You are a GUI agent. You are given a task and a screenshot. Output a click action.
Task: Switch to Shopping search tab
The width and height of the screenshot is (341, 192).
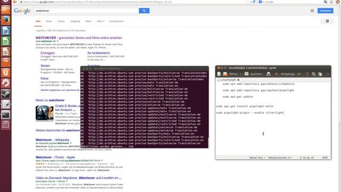[x=75, y=21]
